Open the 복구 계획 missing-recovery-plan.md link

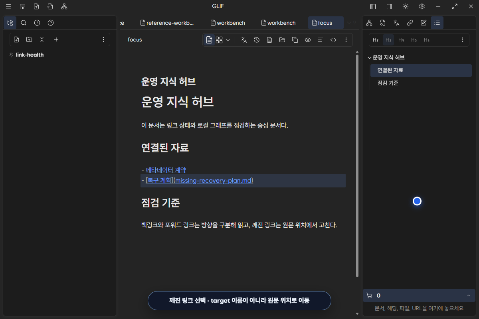coord(200,181)
